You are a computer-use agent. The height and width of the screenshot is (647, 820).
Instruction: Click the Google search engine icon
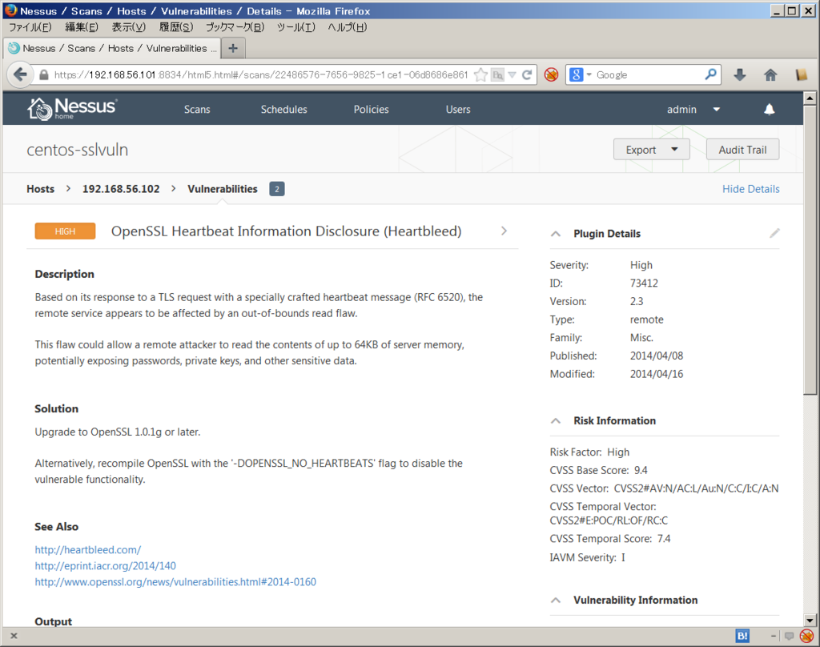[x=576, y=74]
